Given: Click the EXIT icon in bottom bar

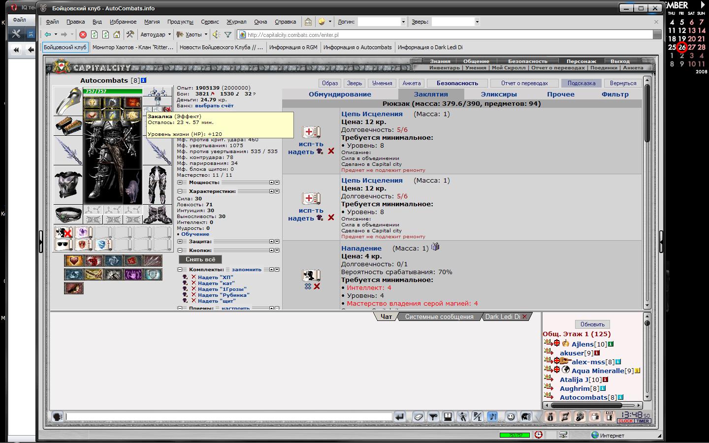Looking at the screenshot, I should [610, 416].
